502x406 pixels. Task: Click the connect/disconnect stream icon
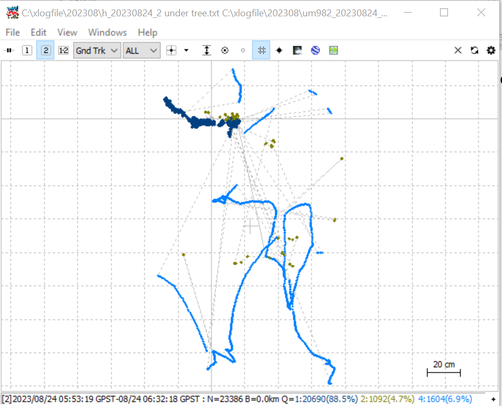coord(9,50)
